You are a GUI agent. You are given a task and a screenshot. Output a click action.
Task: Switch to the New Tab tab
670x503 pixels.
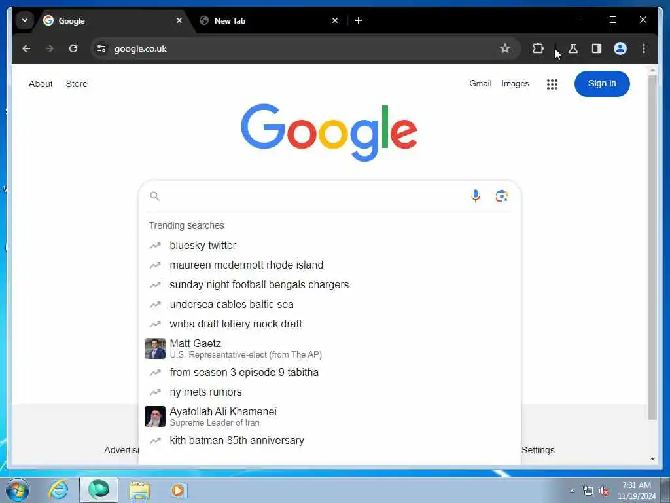pyautogui.click(x=269, y=20)
